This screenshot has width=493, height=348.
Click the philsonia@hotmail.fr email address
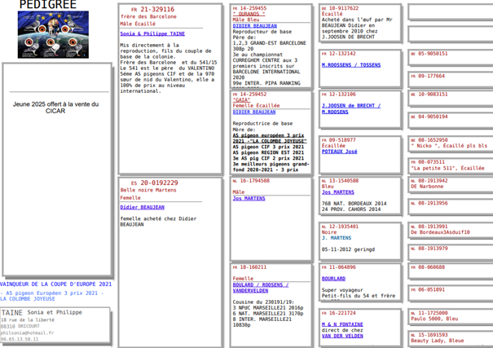(27, 333)
